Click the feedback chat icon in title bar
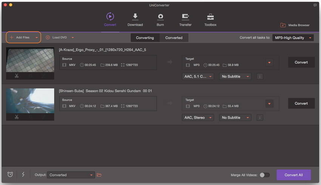321x185 pixels. [x=315, y=5]
